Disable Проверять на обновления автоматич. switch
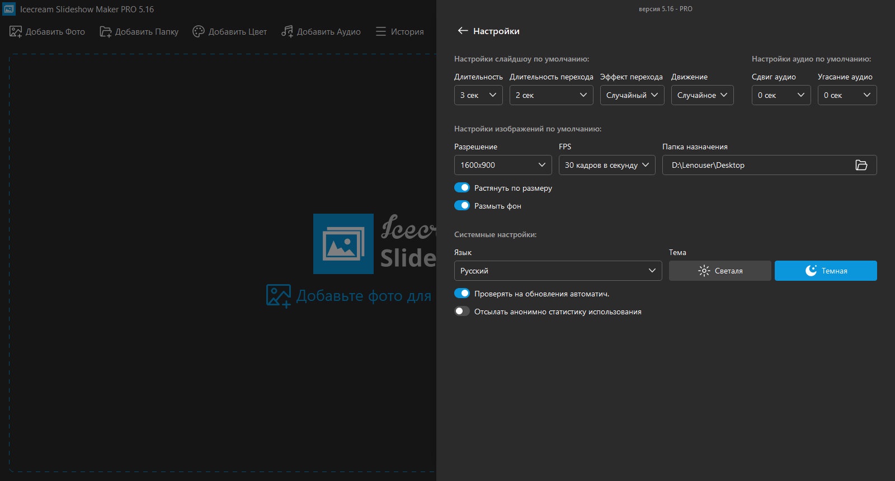Image resolution: width=895 pixels, height=481 pixels. point(462,293)
